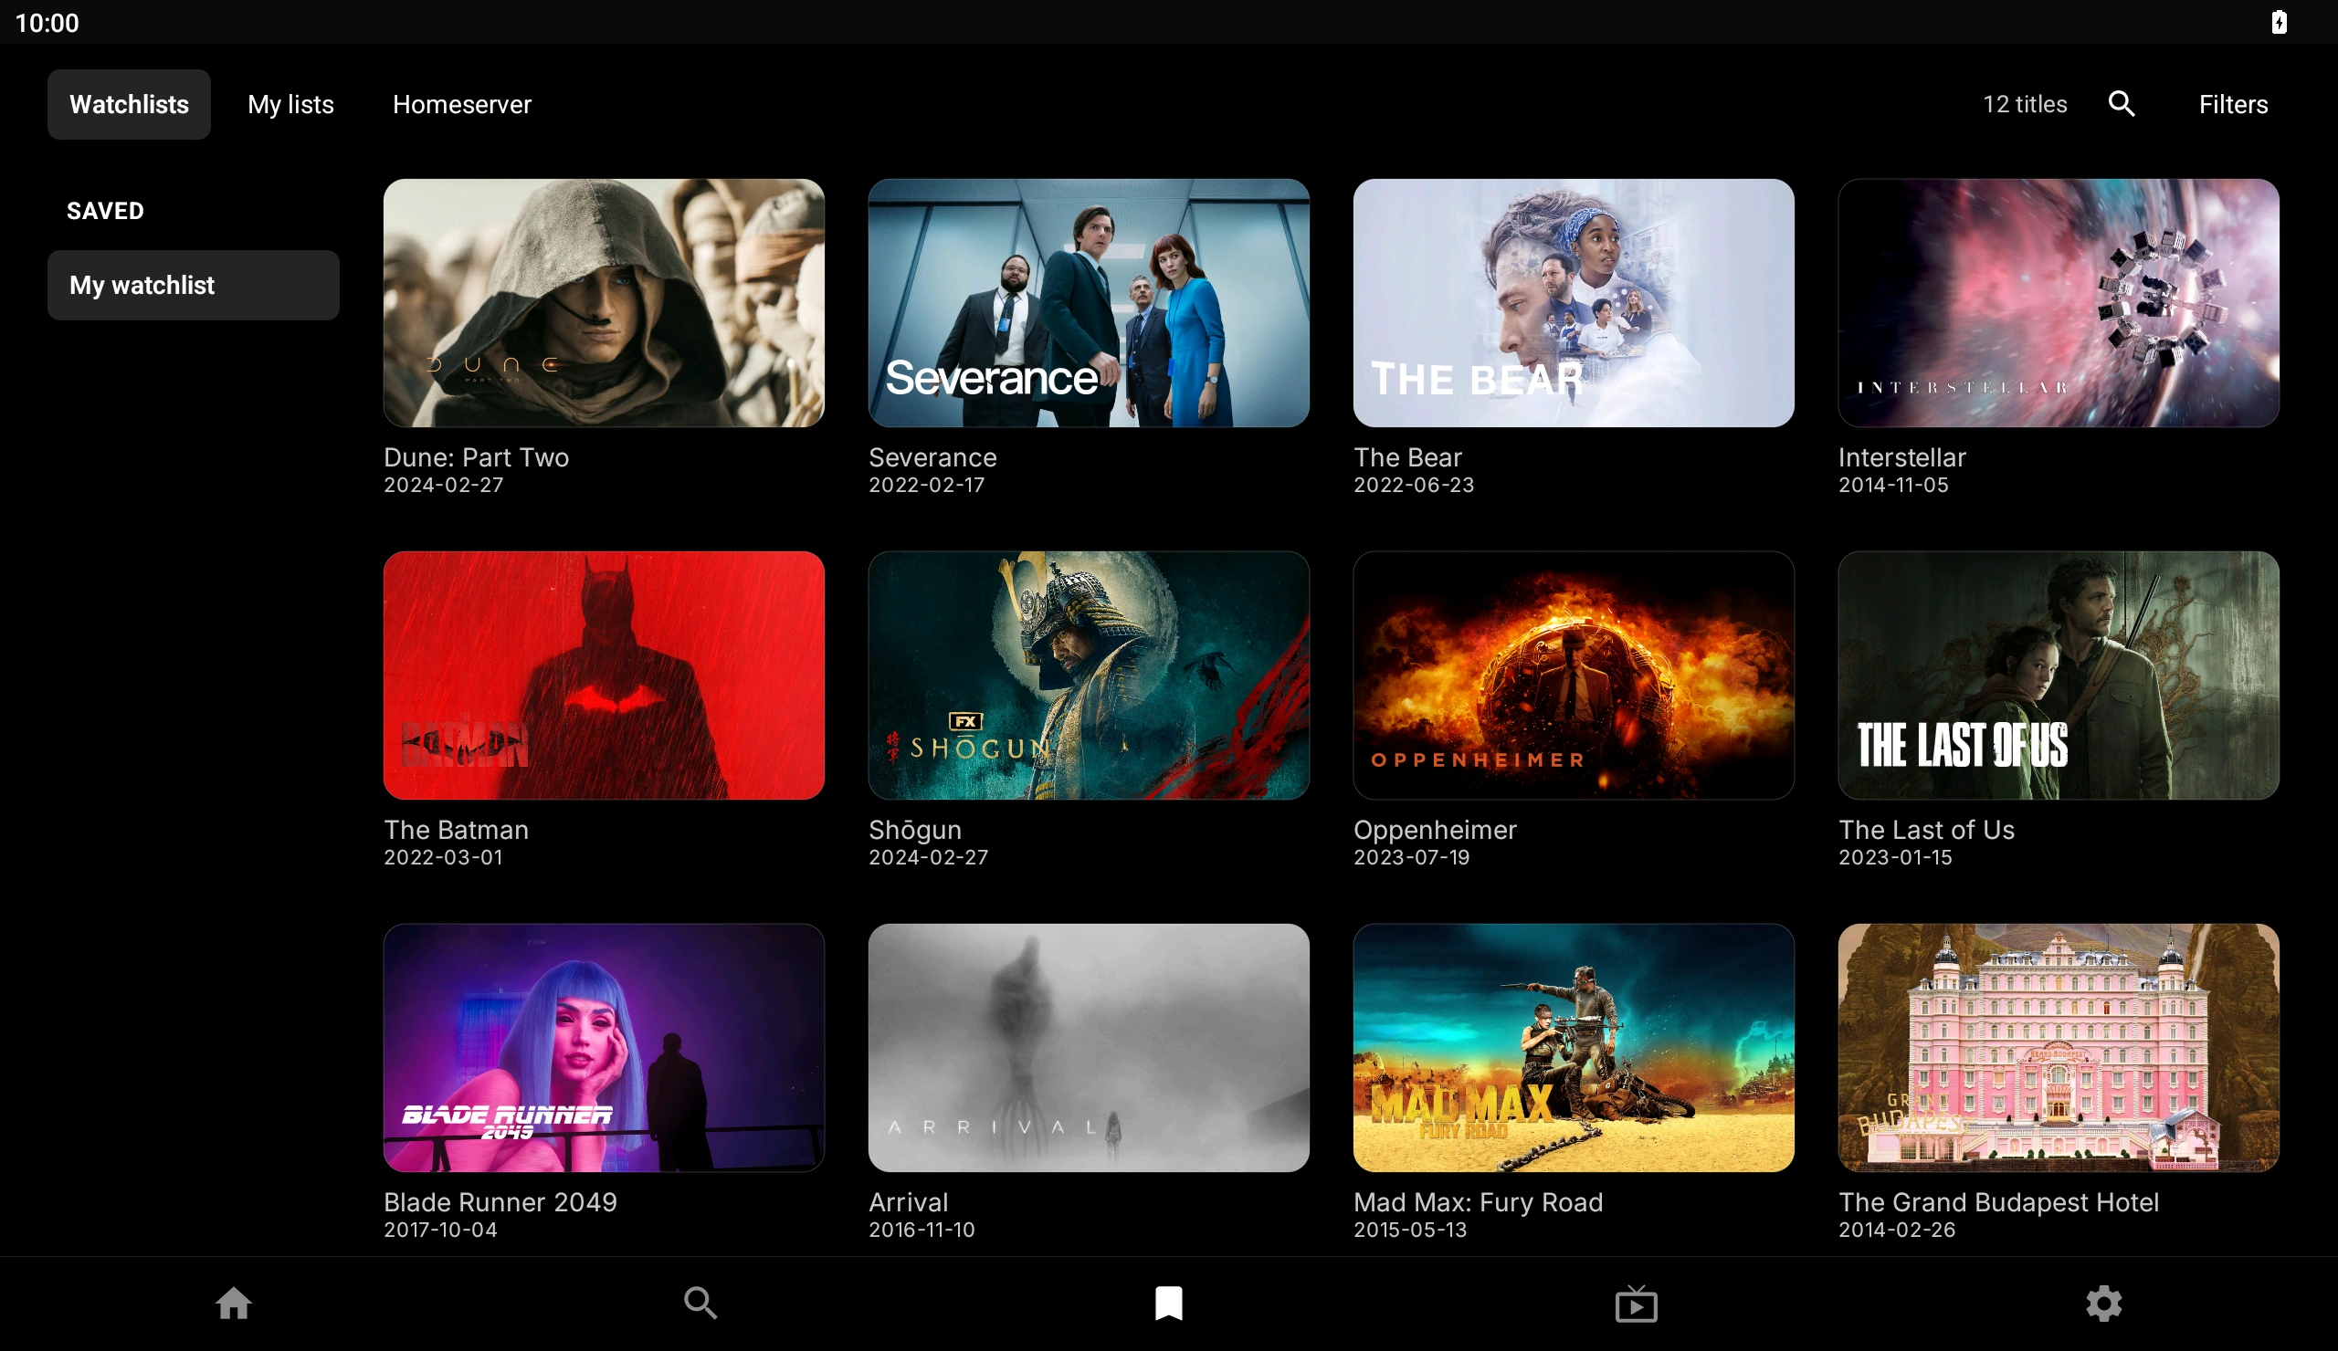Screen dimensions: 2338x1351
Task: Click the date 2014-11-05 under Interstellar
Action: 1892,485
